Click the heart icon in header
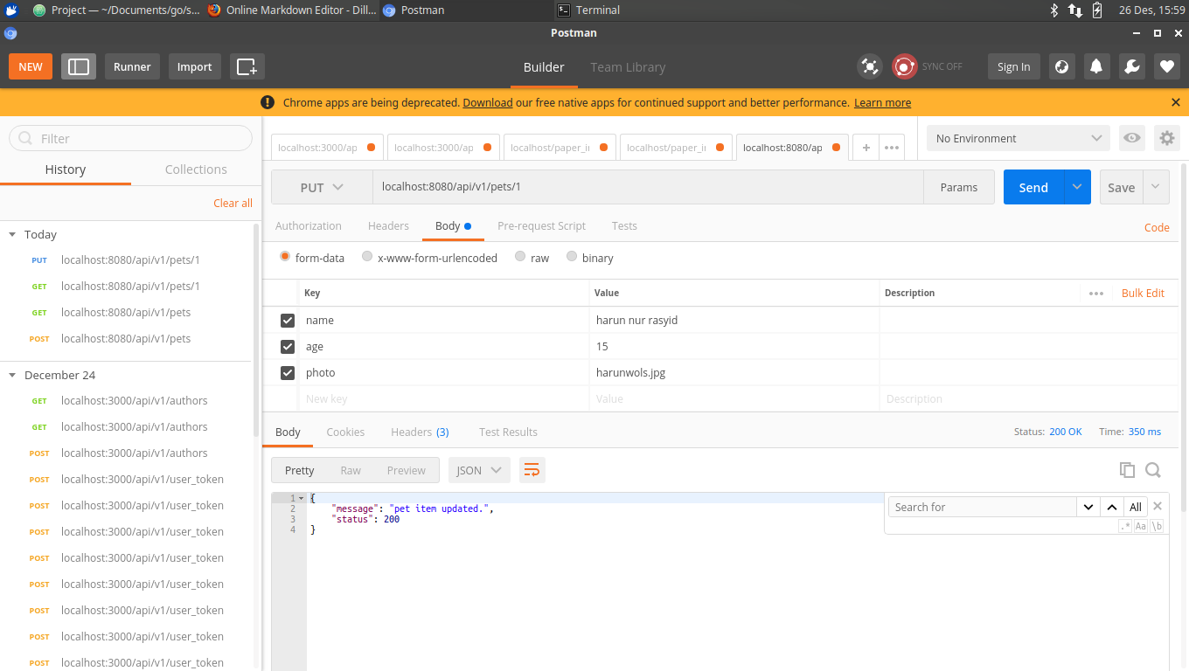This screenshot has width=1189, height=671. coord(1166,66)
